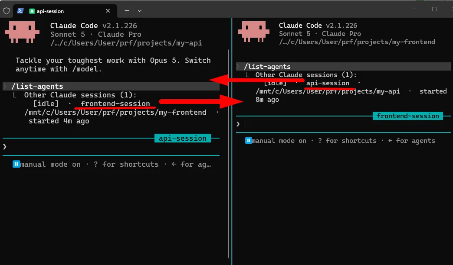This screenshot has height=265, width=453.
Task: Click 'Sonnet 5 · Claude Pro' in right pane
Action: click(320, 34)
